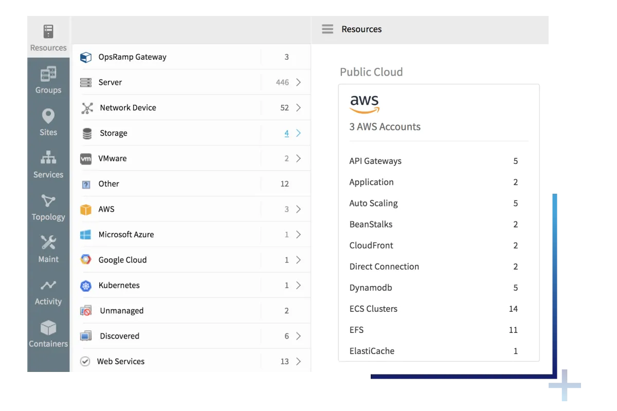Expand the AWS row chevron
617x411 pixels.
point(299,209)
